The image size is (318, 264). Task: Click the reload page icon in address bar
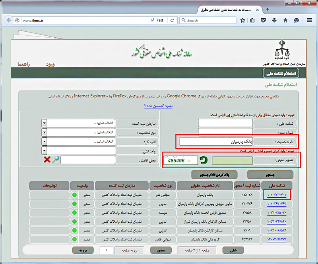(x=172, y=20)
